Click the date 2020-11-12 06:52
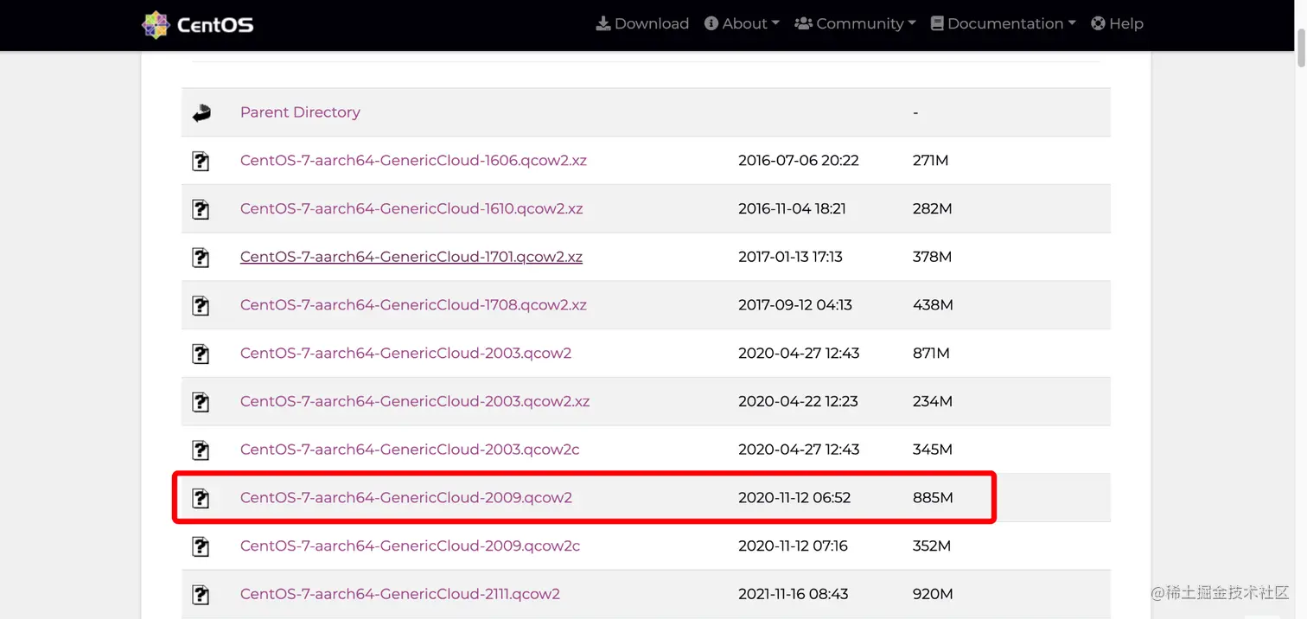The height and width of the screenshot is (619, 1307). (x=794, y=498)
